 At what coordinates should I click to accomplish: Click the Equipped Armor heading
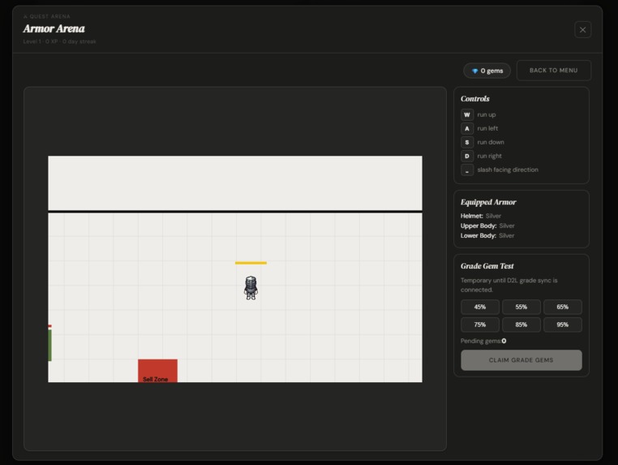(488, 202)
